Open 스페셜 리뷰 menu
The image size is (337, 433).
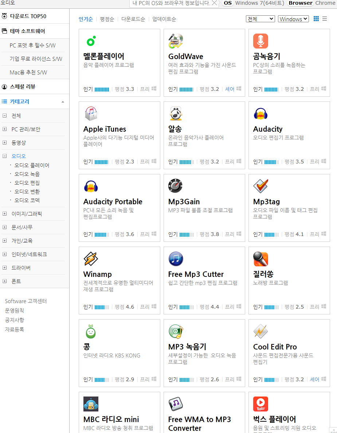(x=23, y=87)
